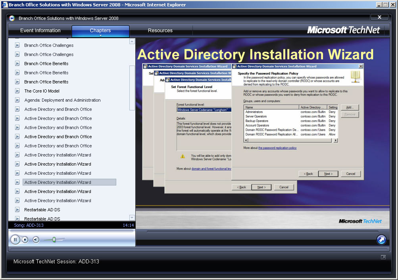Viewport: 398px width, 280px height.
Task: Click the Name column header
Action: pyautogui.click(x=271, y=107)
